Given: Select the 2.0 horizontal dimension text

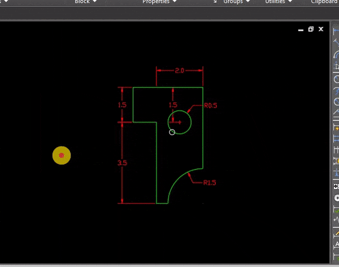Looking at the screenshot, I should coord(180,71).
